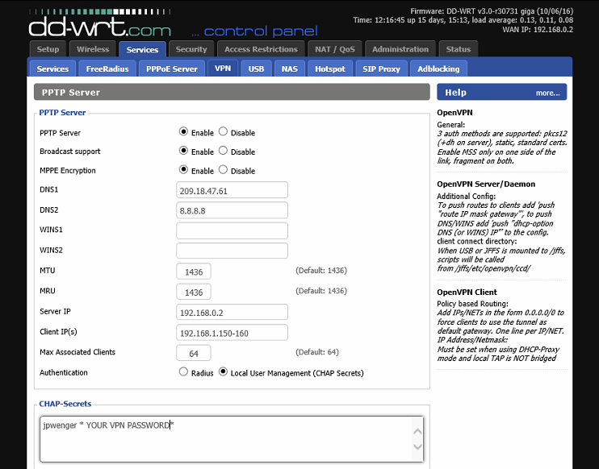Open the Help more... link
The height and width of the screenshot is (469, 599).
(x=547, y=93)
